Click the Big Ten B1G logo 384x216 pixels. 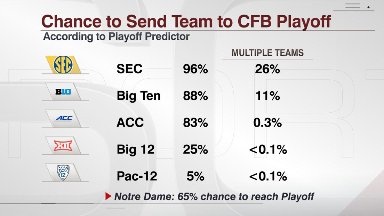(63, 92)
